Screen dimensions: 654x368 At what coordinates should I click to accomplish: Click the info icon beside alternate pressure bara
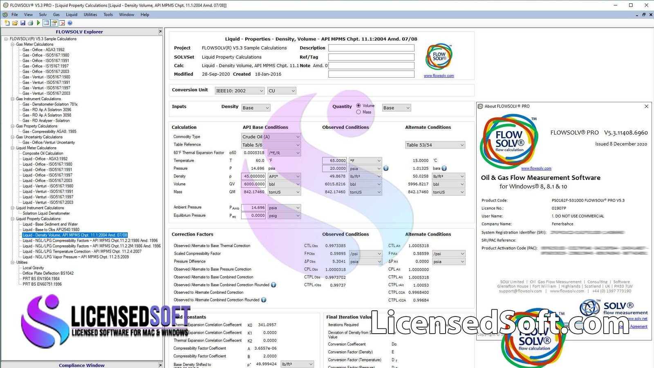tap(444, 168)
